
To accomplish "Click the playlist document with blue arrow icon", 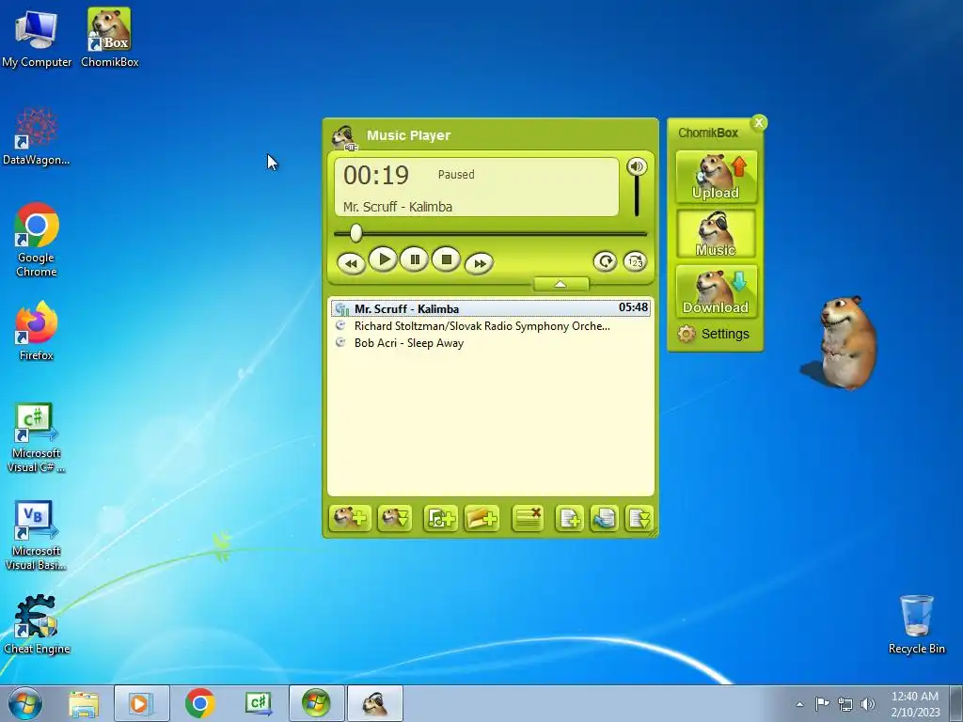I will (605, 518).
